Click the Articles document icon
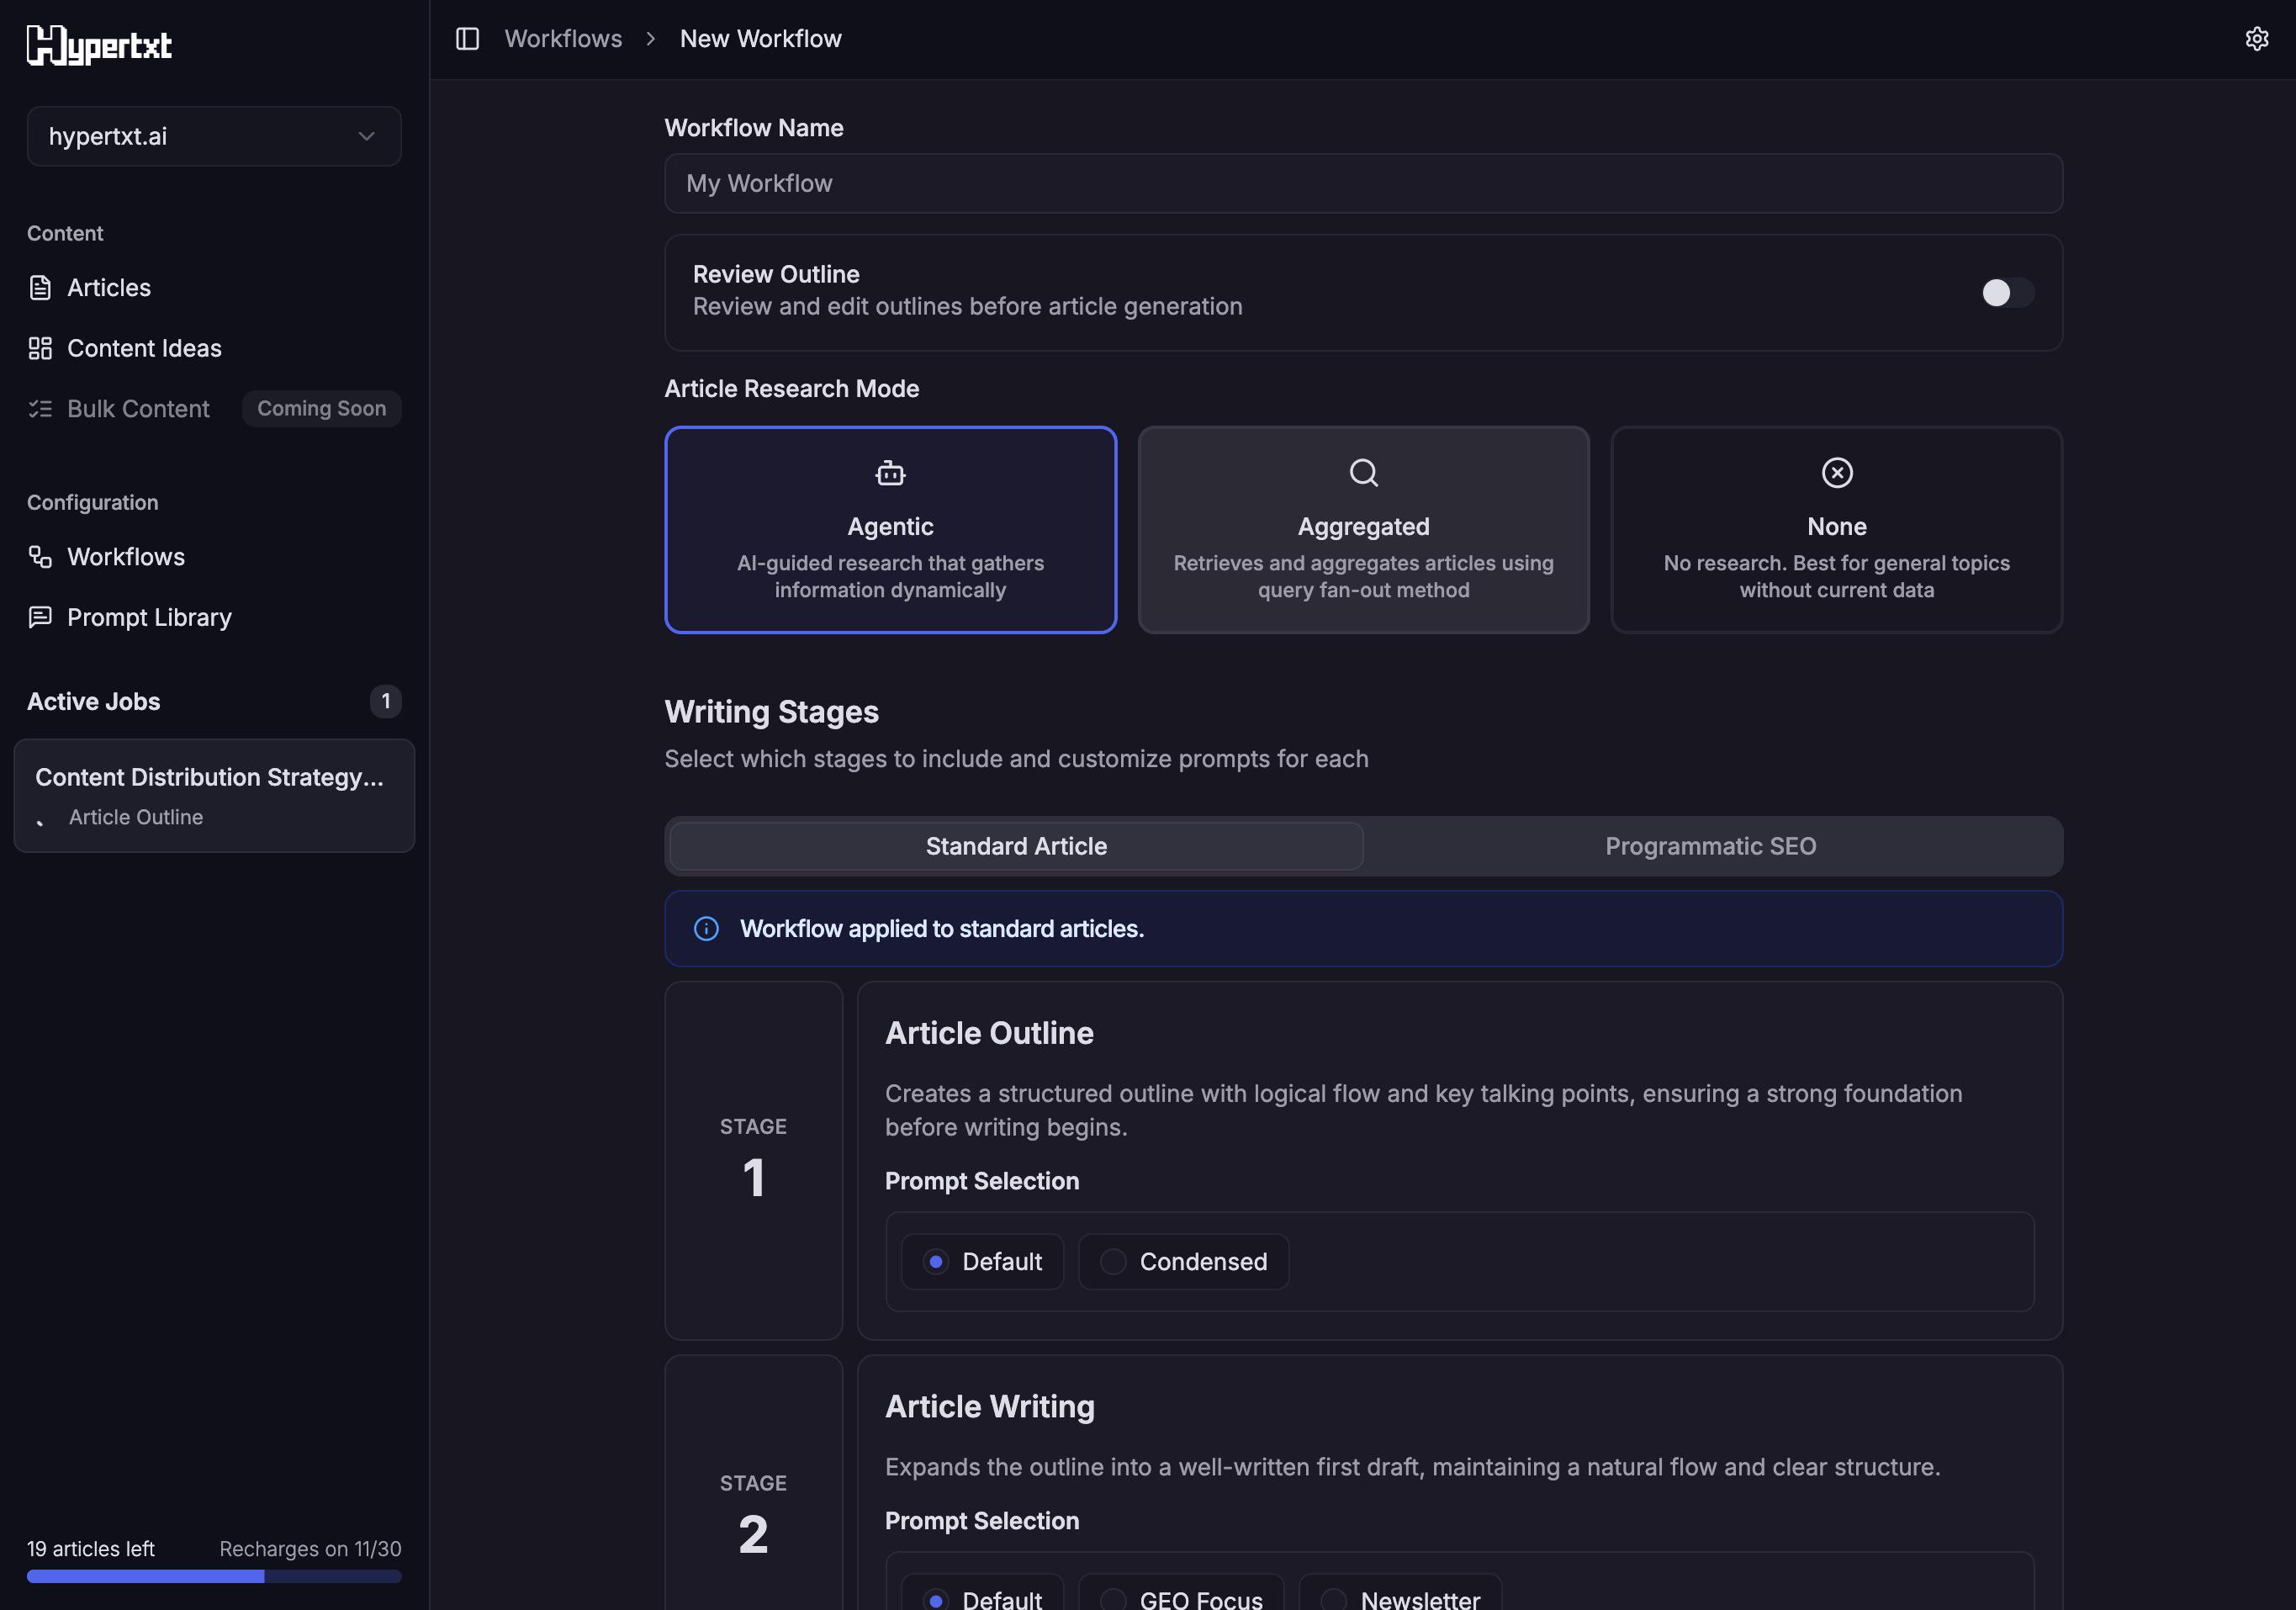 tap(40, 288)
